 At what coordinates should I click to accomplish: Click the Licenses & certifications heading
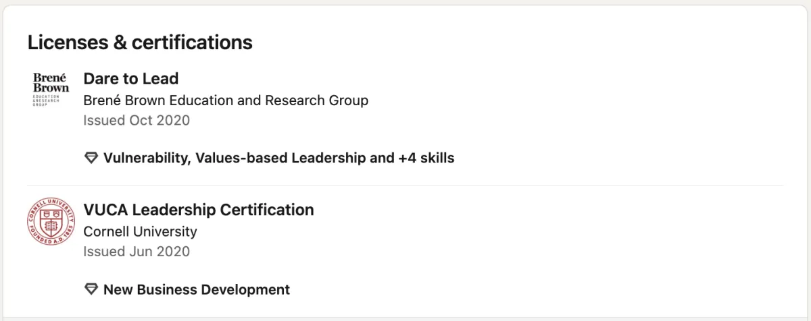(140, 42)
